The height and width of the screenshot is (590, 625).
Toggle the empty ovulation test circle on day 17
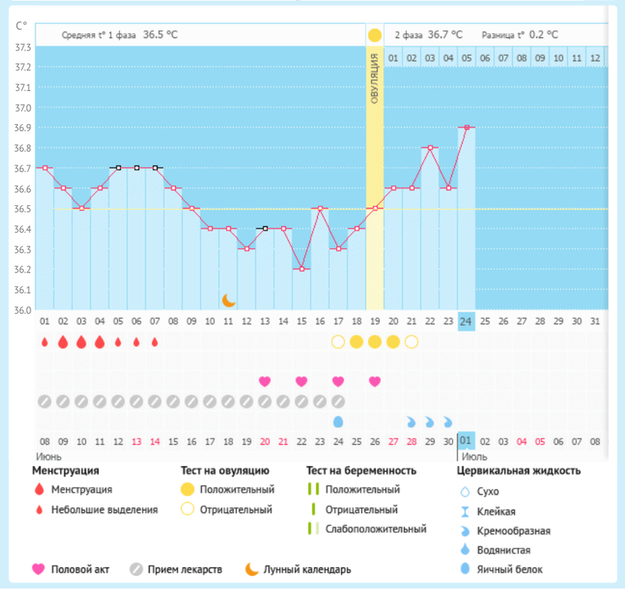pos(338,342)
